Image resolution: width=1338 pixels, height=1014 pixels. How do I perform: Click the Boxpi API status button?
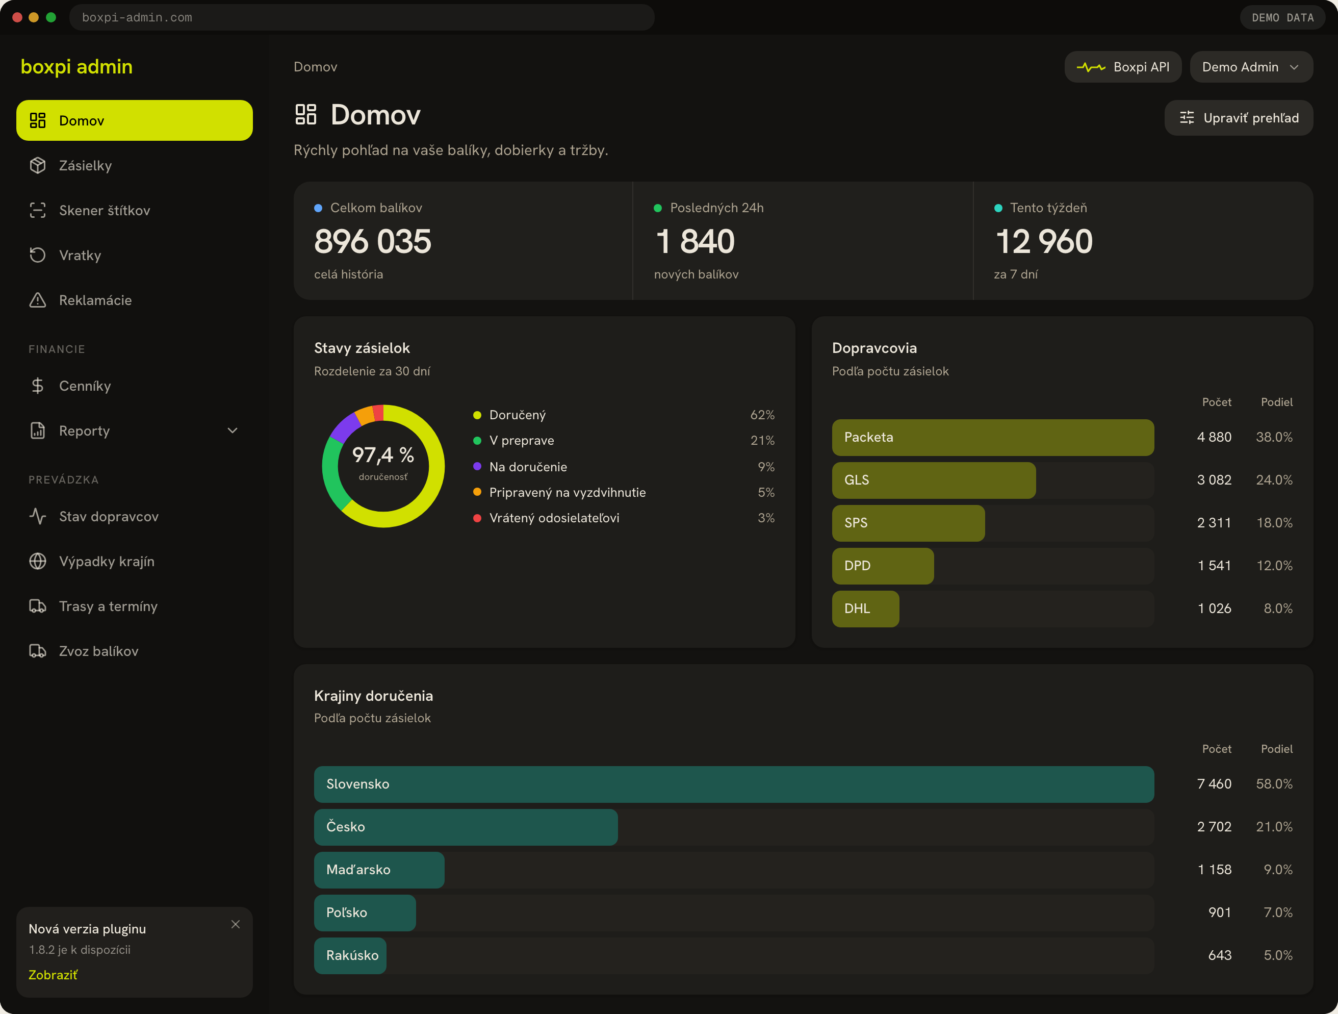pos(1123,66)
